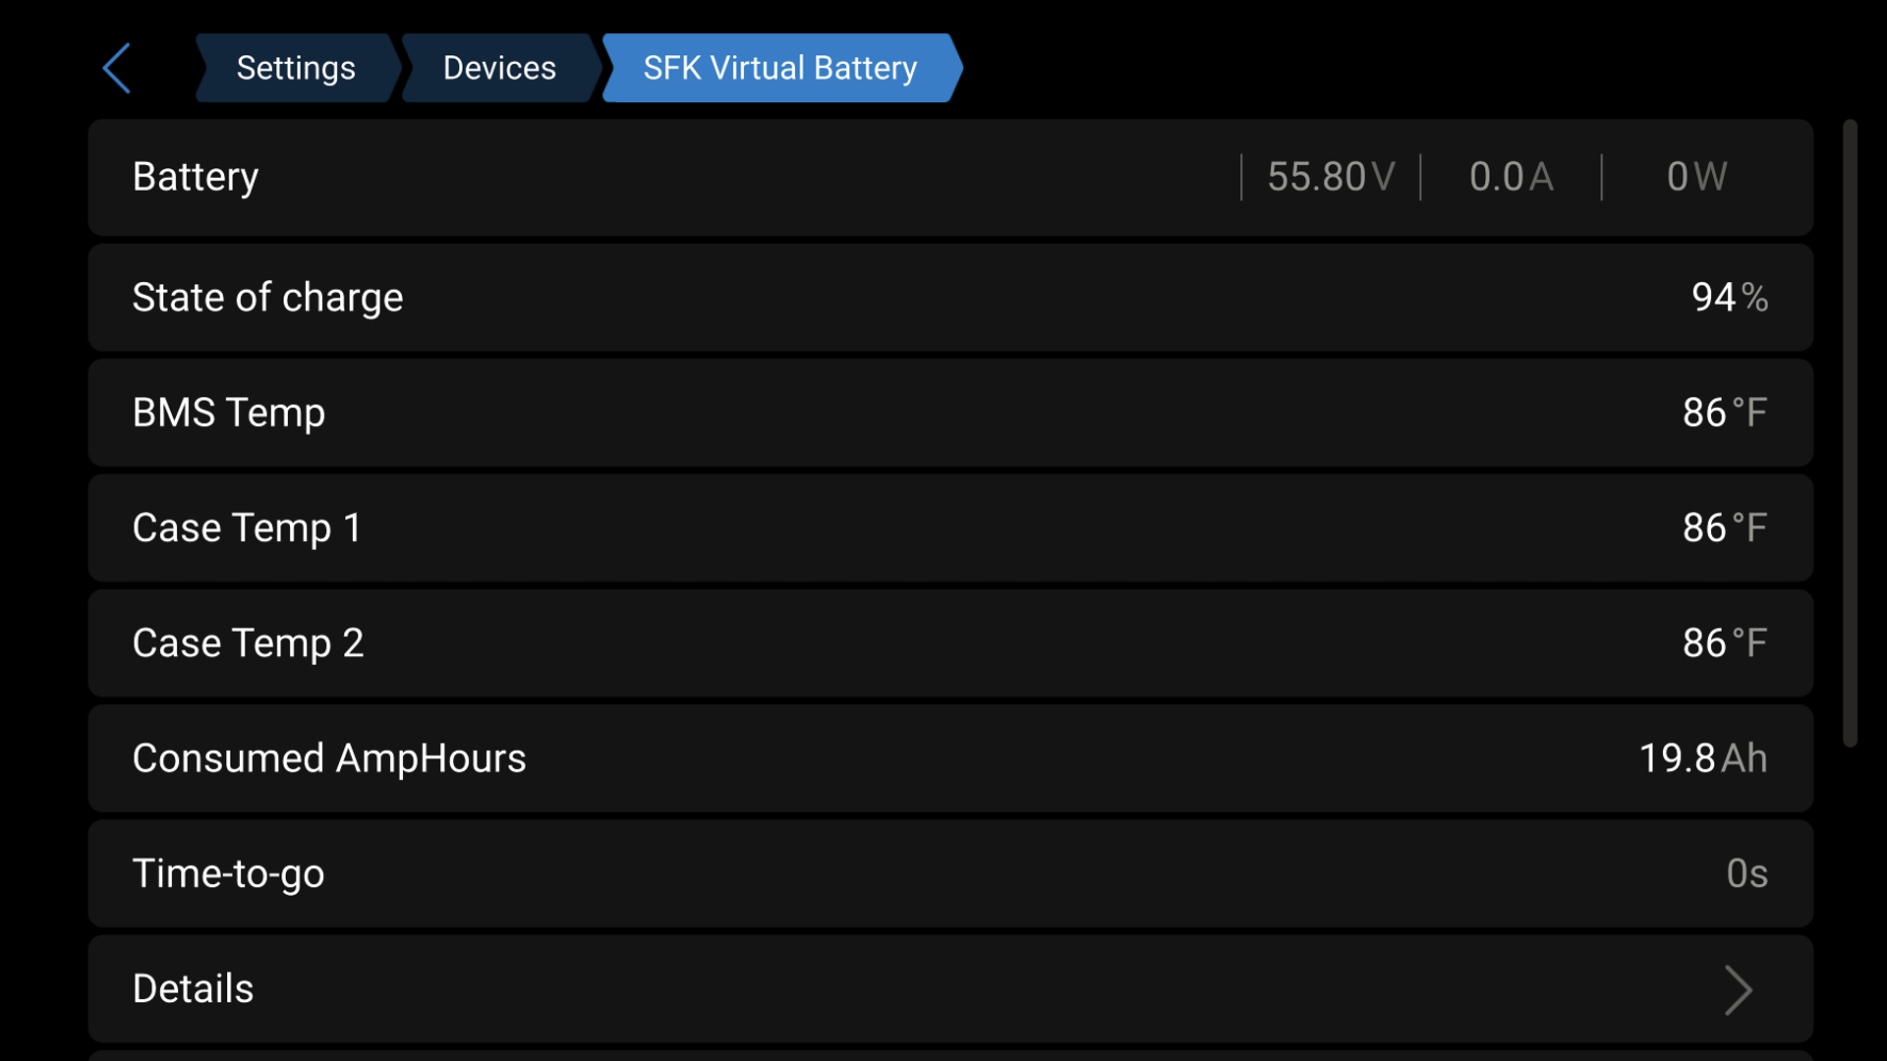Click the 0.0A current reading
Viewport: 1887px width, 1061px height.
click(x=1512, y=177)
